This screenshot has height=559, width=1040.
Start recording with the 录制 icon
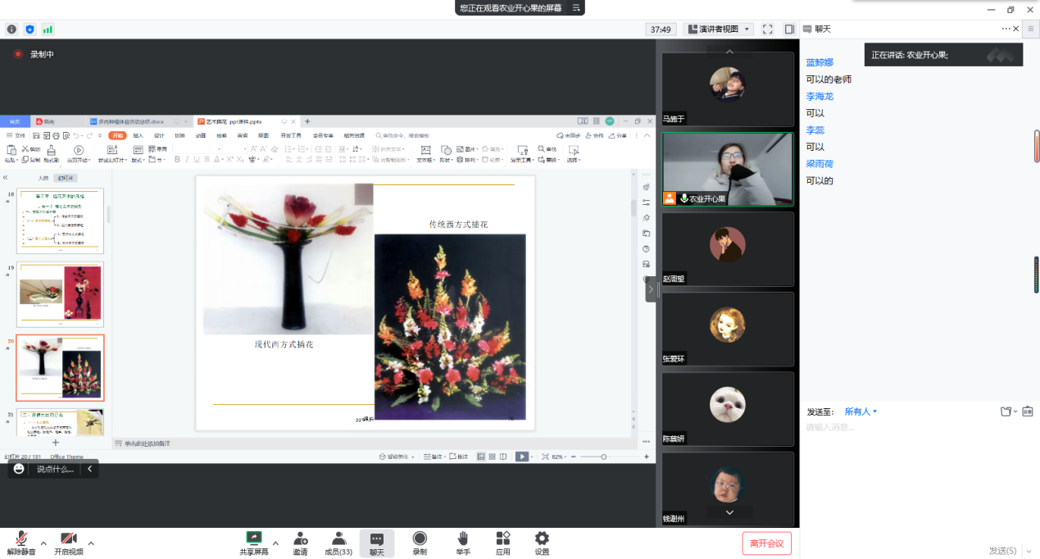420,539
